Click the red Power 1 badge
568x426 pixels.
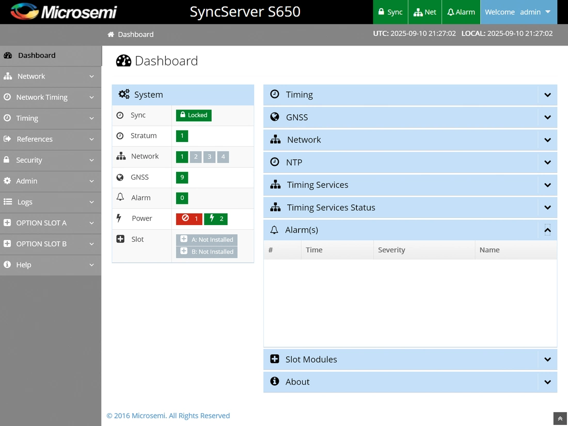[189, 219]
